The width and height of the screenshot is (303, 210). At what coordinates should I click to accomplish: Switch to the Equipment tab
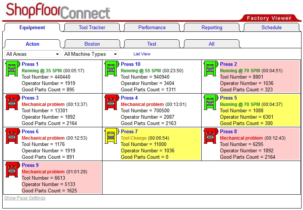[32, 27]
